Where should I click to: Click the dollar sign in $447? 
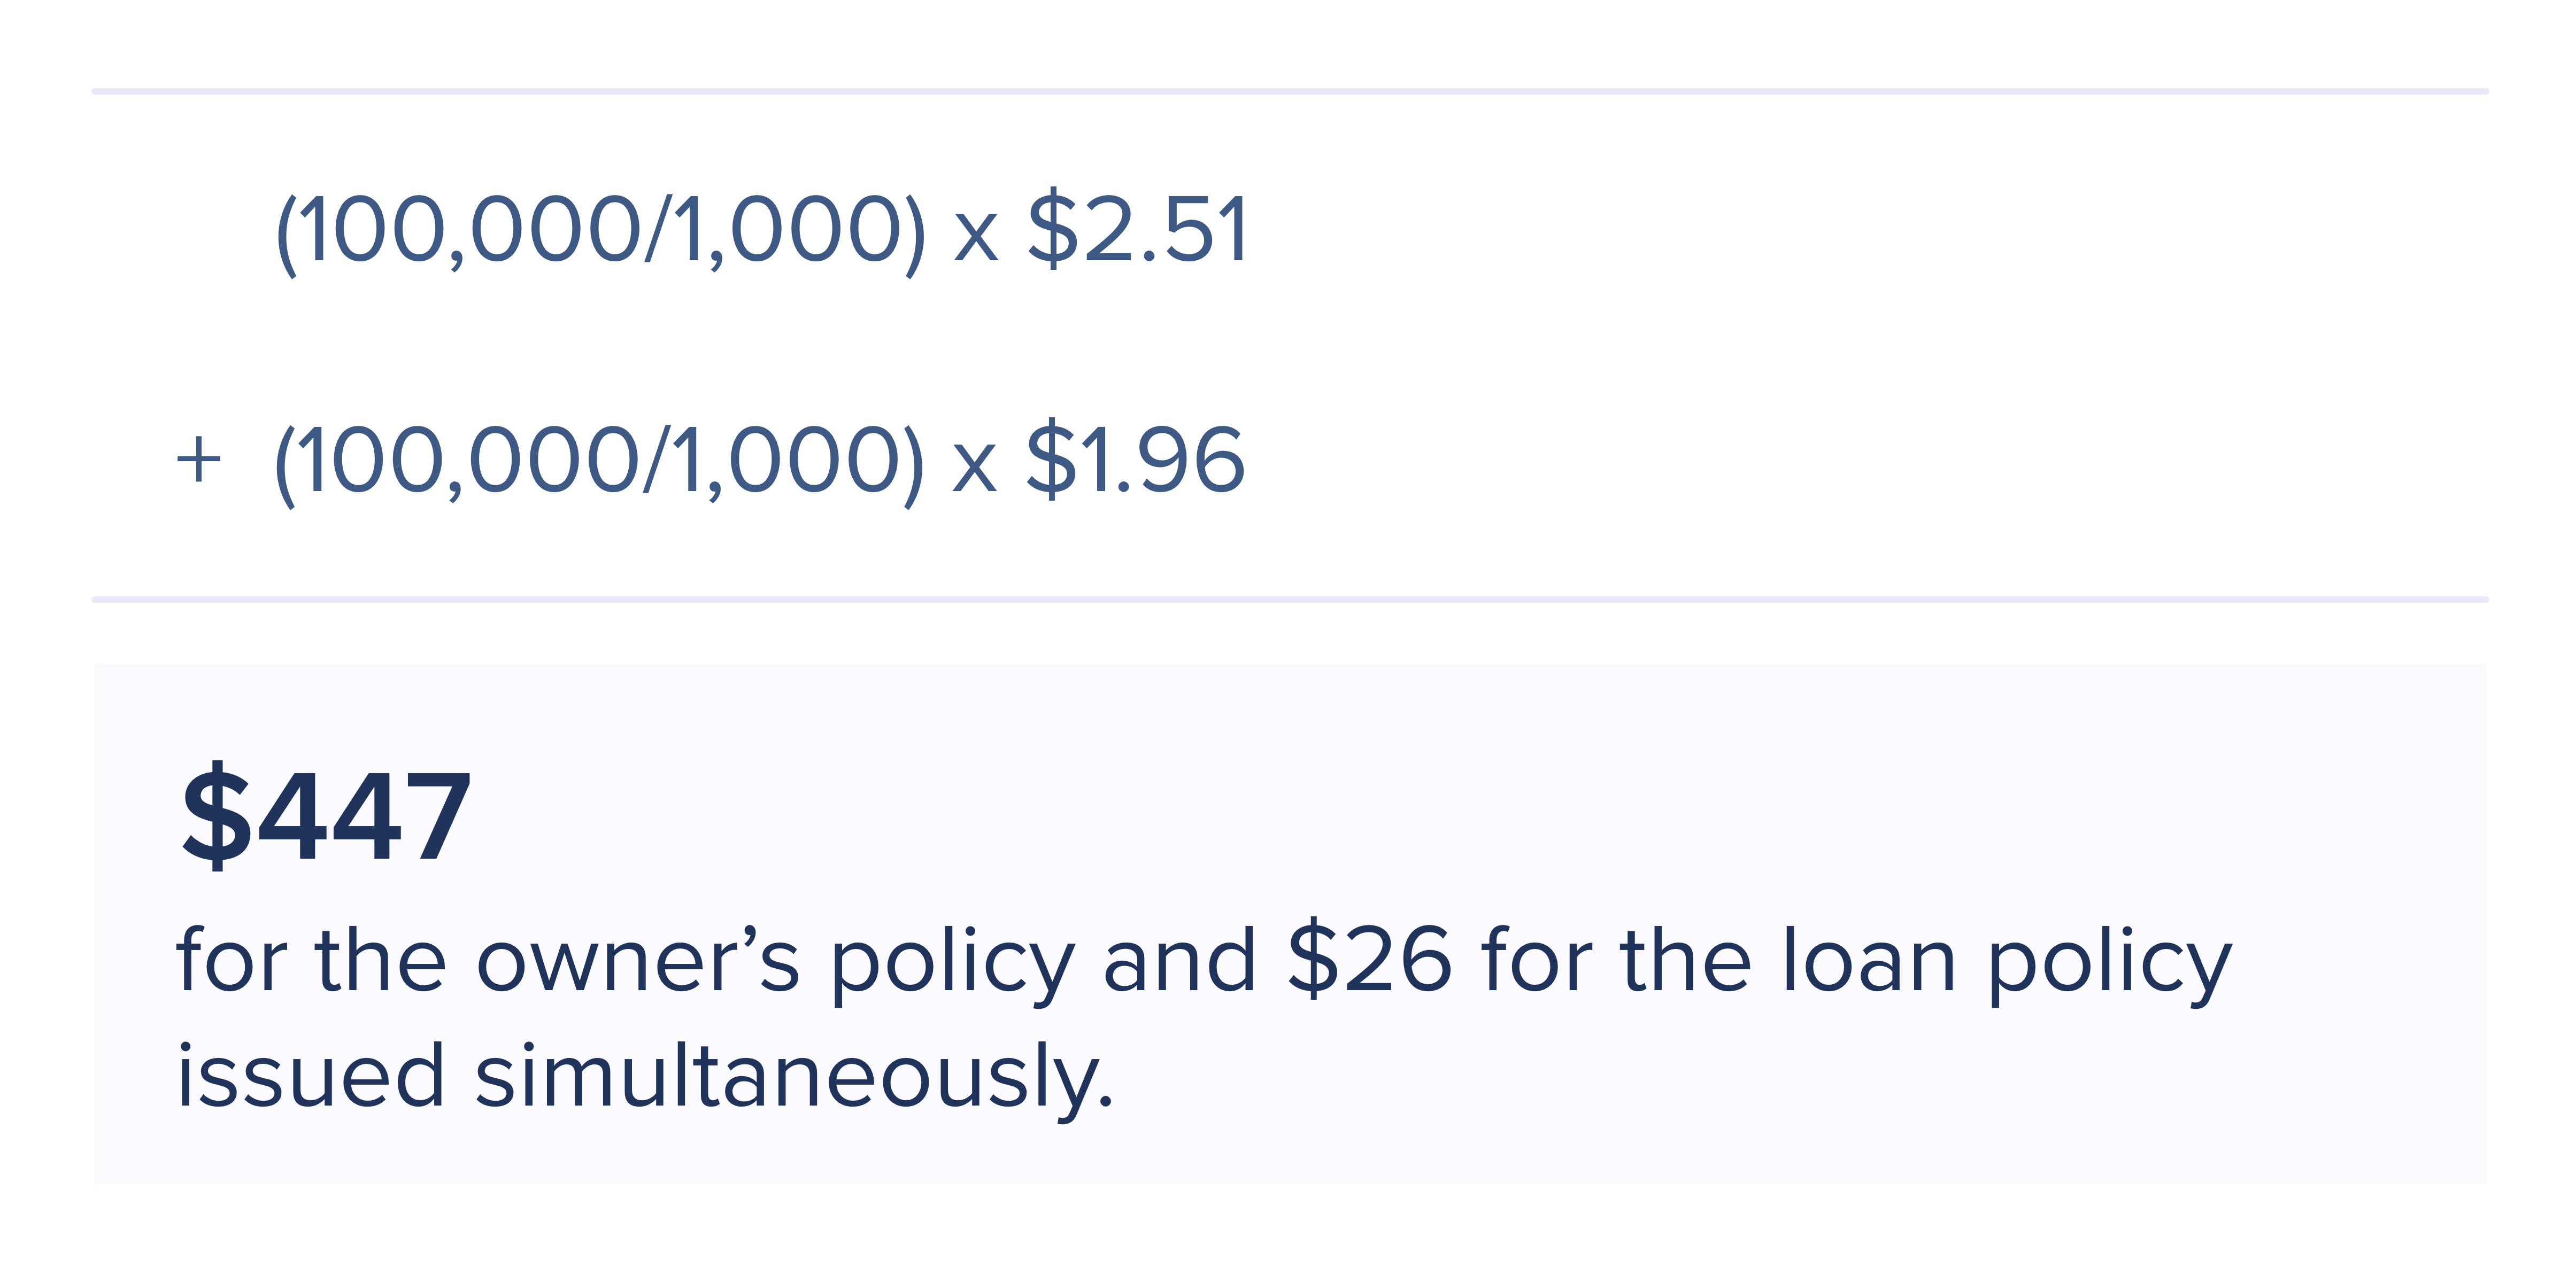tap(216, 814)
